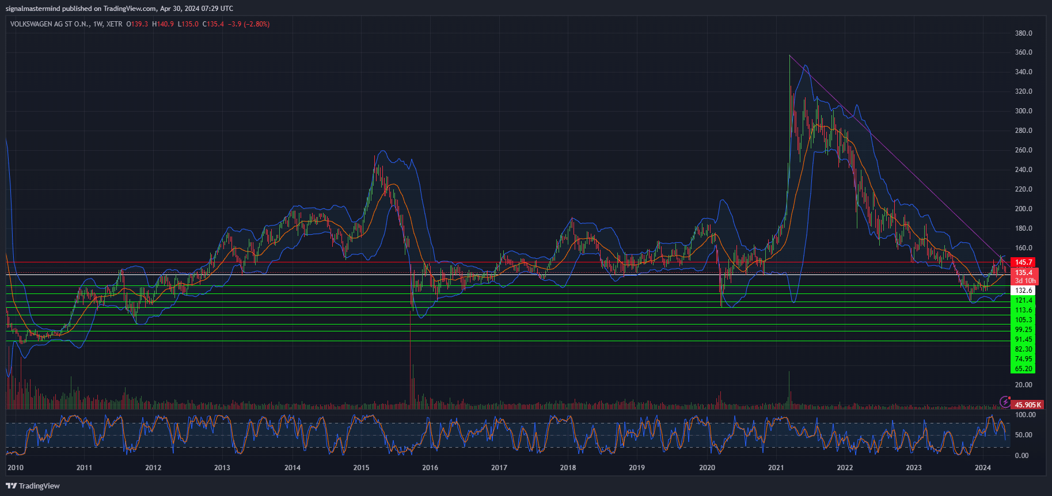Image resolution: width=1052 pixels, height=496 pixels.
Task: Click the 50.00 oscillator scale value
Action: [1023, 435]
